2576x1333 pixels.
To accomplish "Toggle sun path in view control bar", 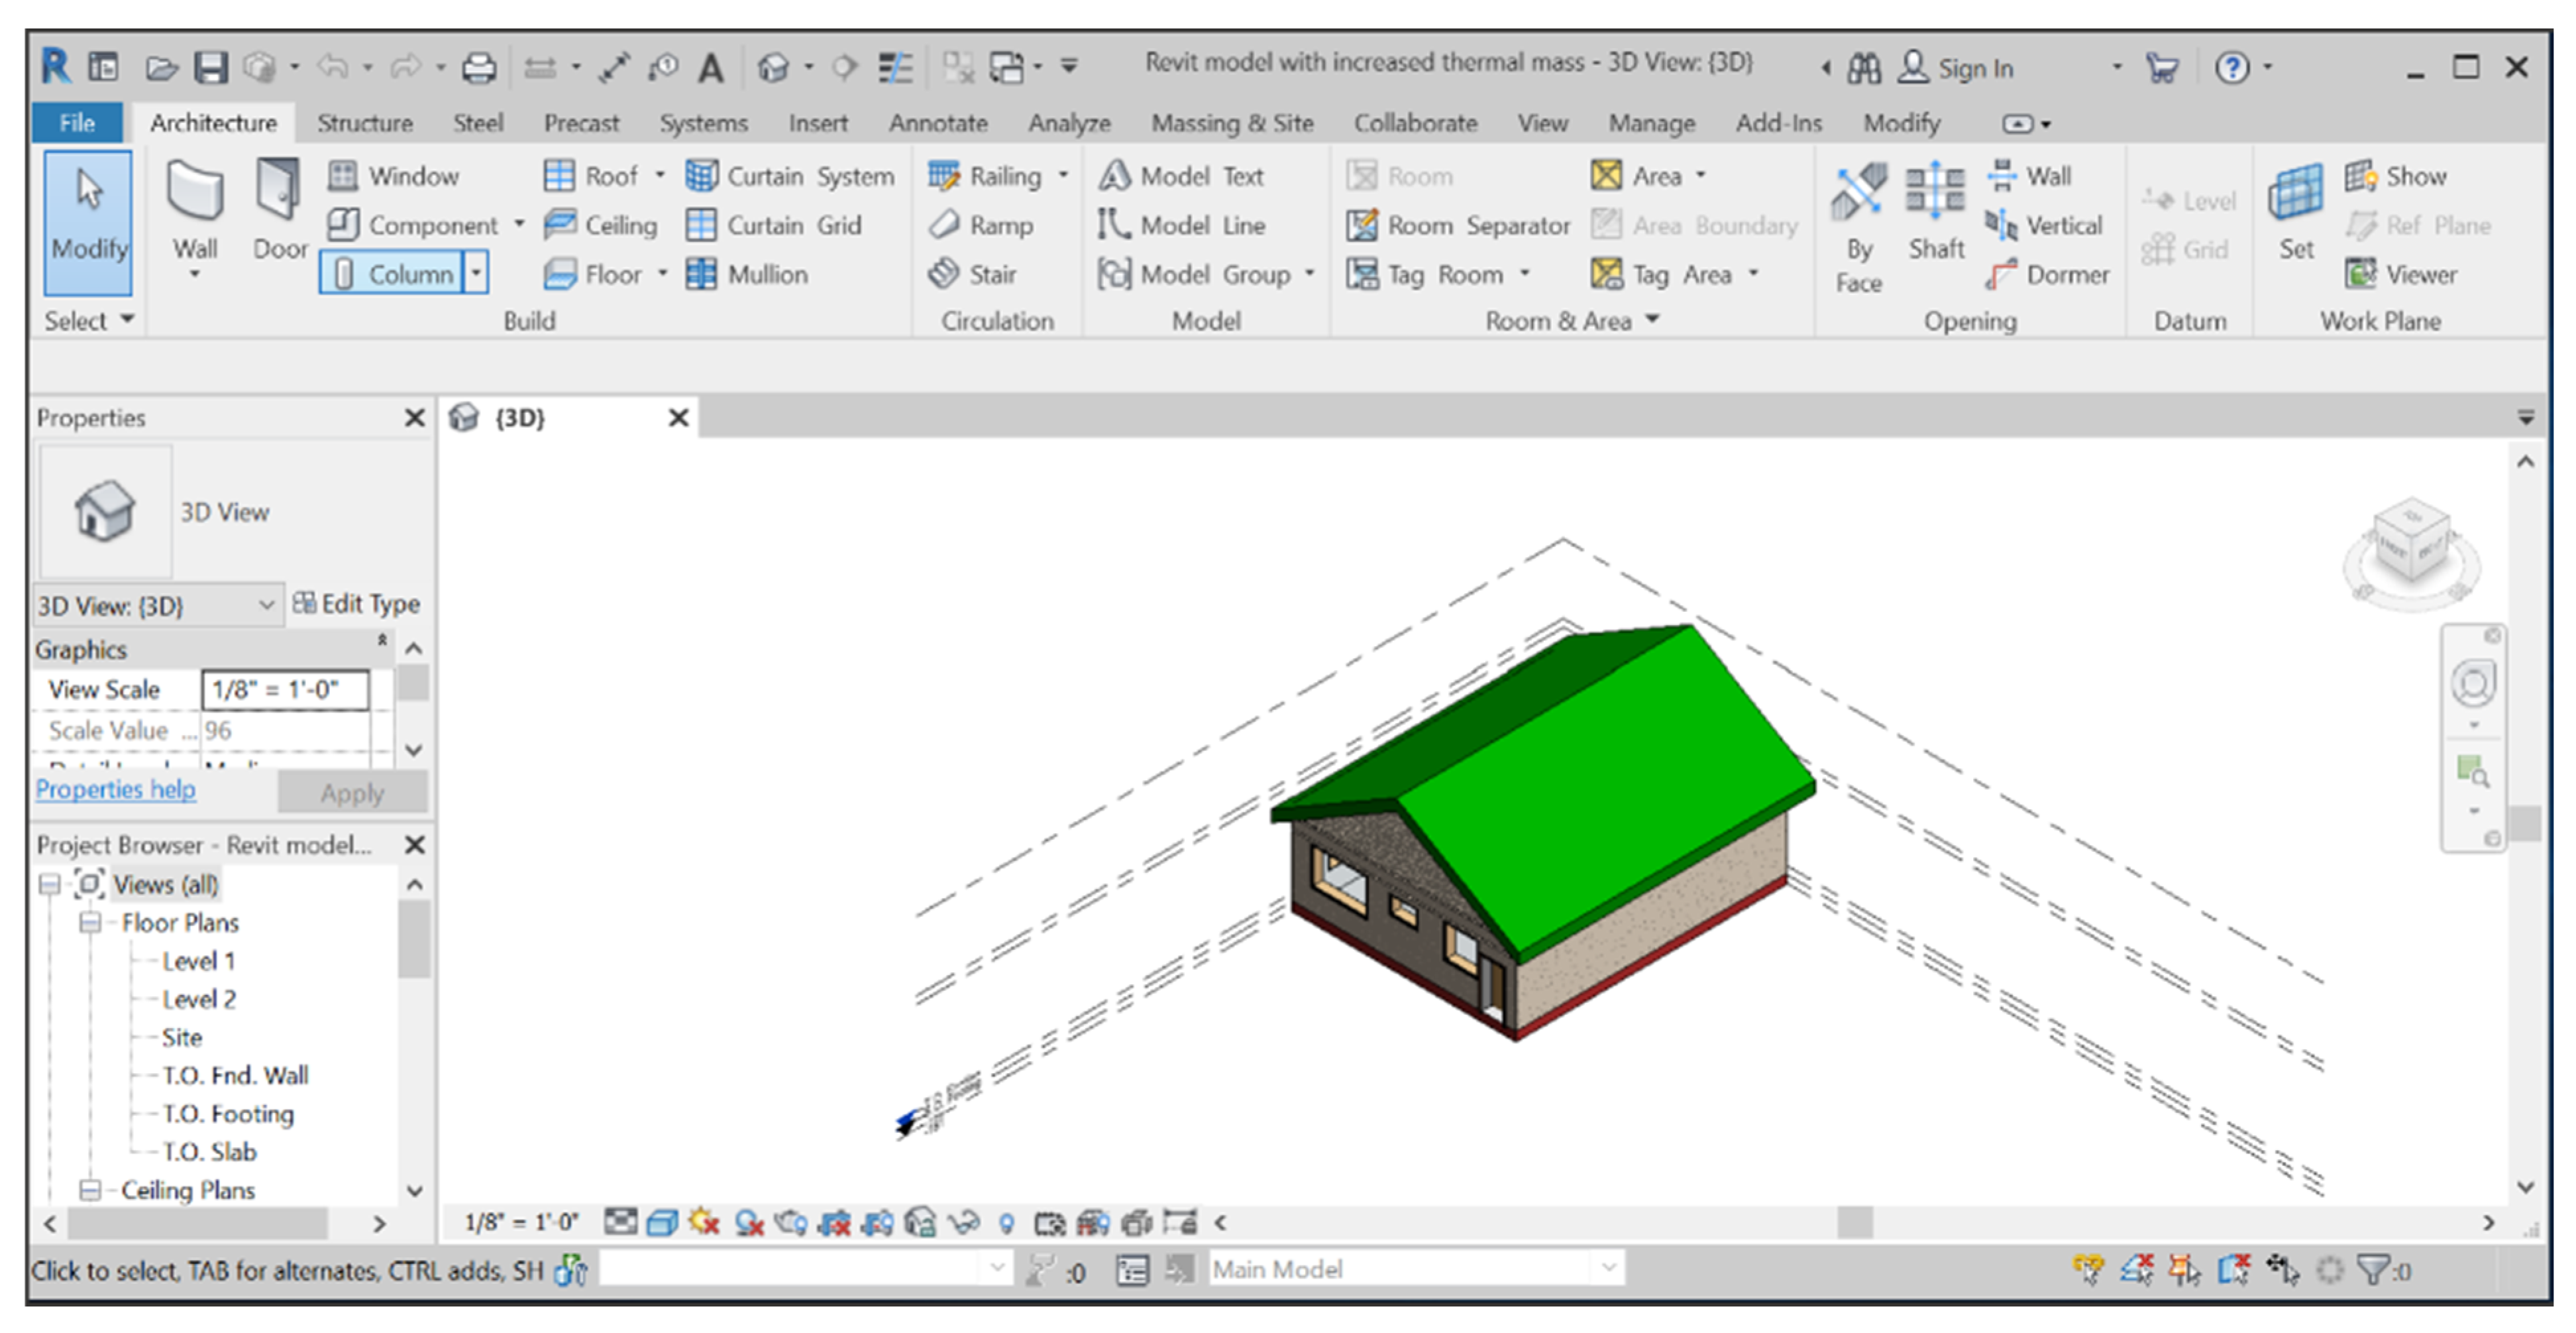I will tap(704, 1222).
